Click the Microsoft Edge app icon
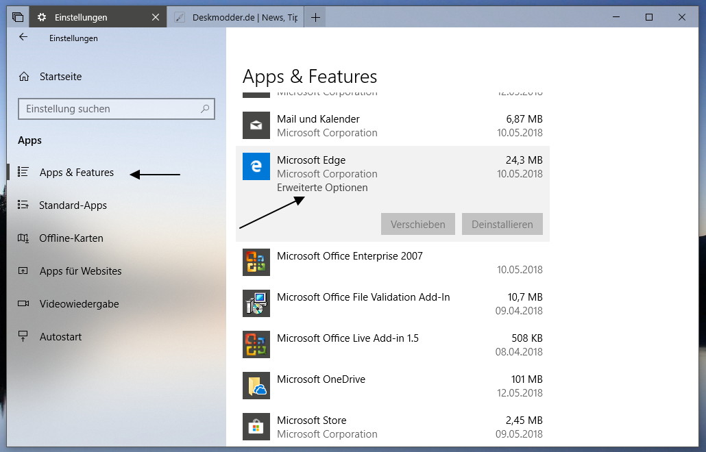Screen dimensions: 706x452 tap(256, 166)
